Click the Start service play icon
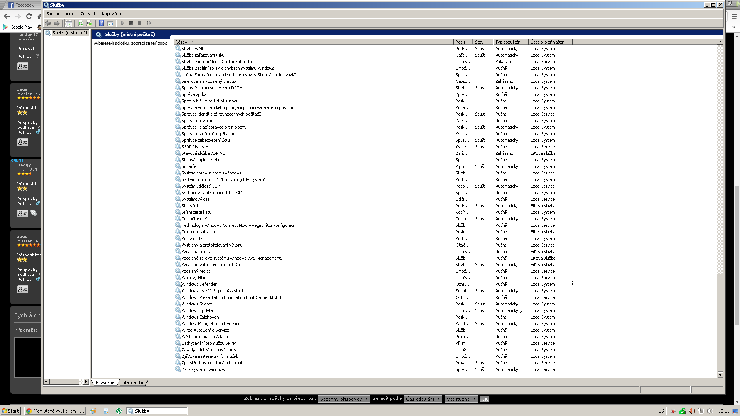 123,23
